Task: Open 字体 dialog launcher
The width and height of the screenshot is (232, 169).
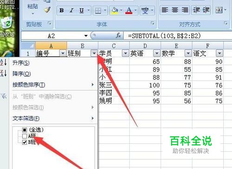Action: [x=152, y=23]
